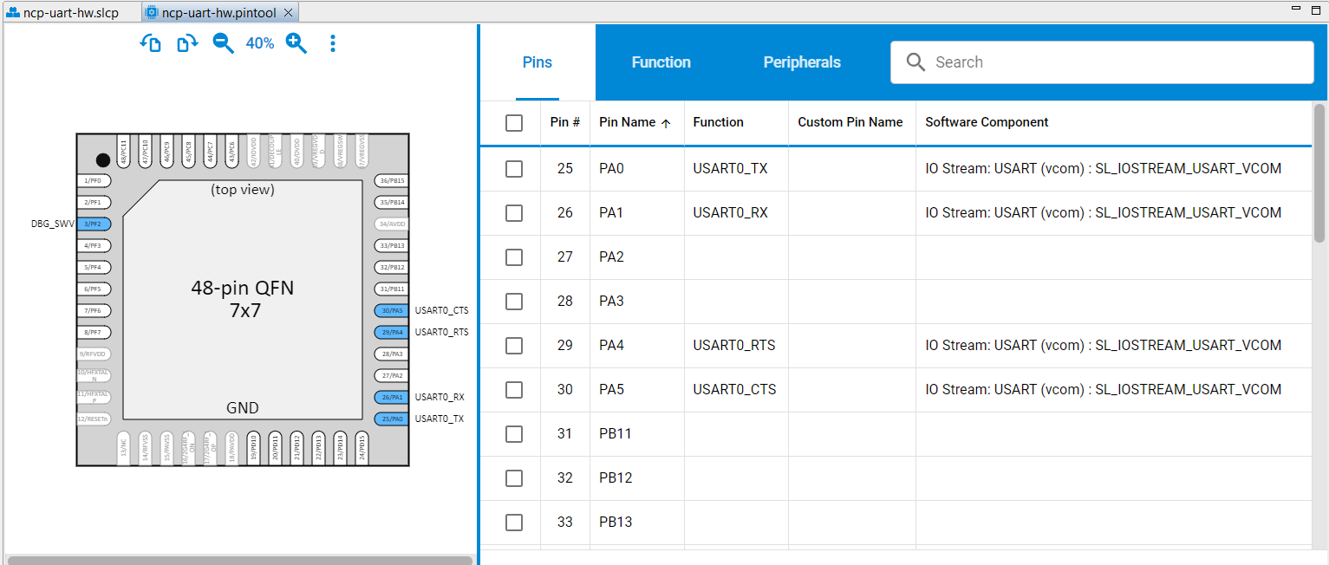Open the three-dot more options menu

click(x=333, y=44)
